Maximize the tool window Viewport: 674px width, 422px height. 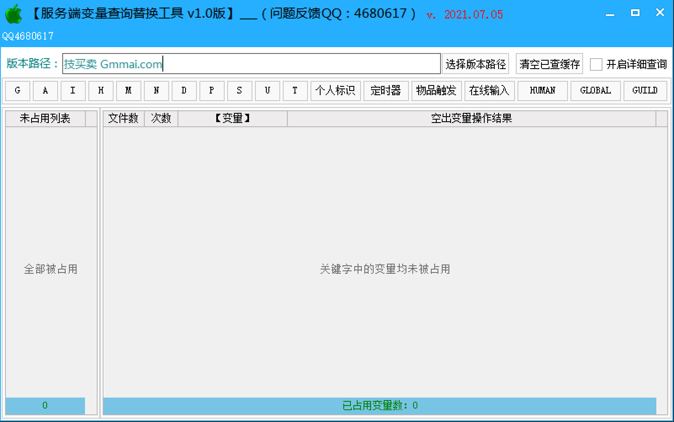(635, 13)
